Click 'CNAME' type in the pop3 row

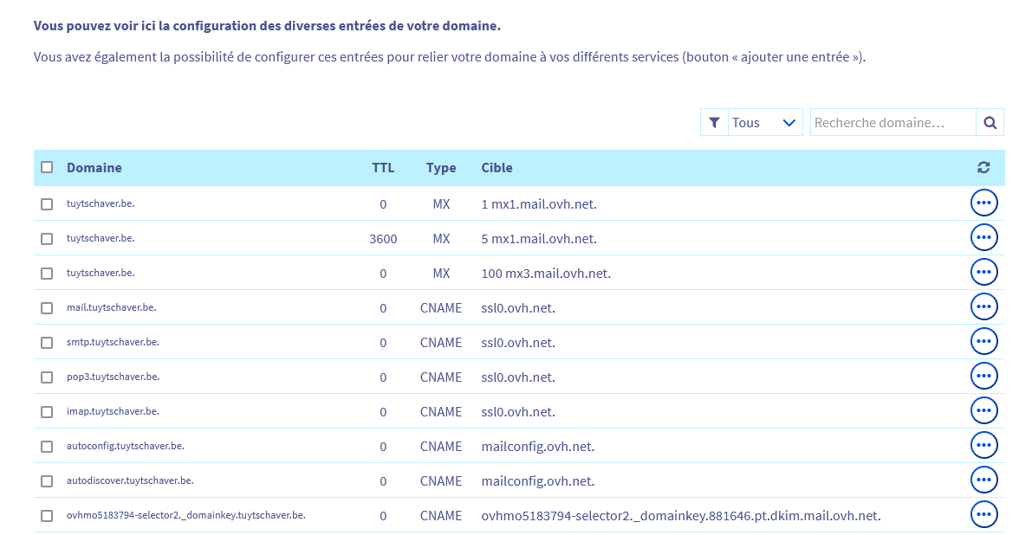440,377
